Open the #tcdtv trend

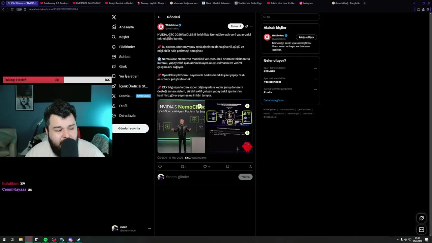click(x=268, y=92)
